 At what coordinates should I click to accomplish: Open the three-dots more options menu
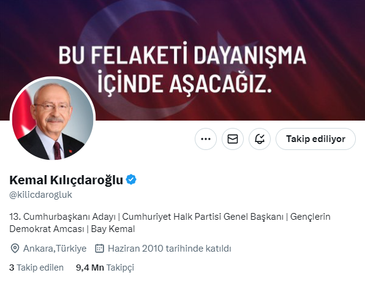[206, 139]
